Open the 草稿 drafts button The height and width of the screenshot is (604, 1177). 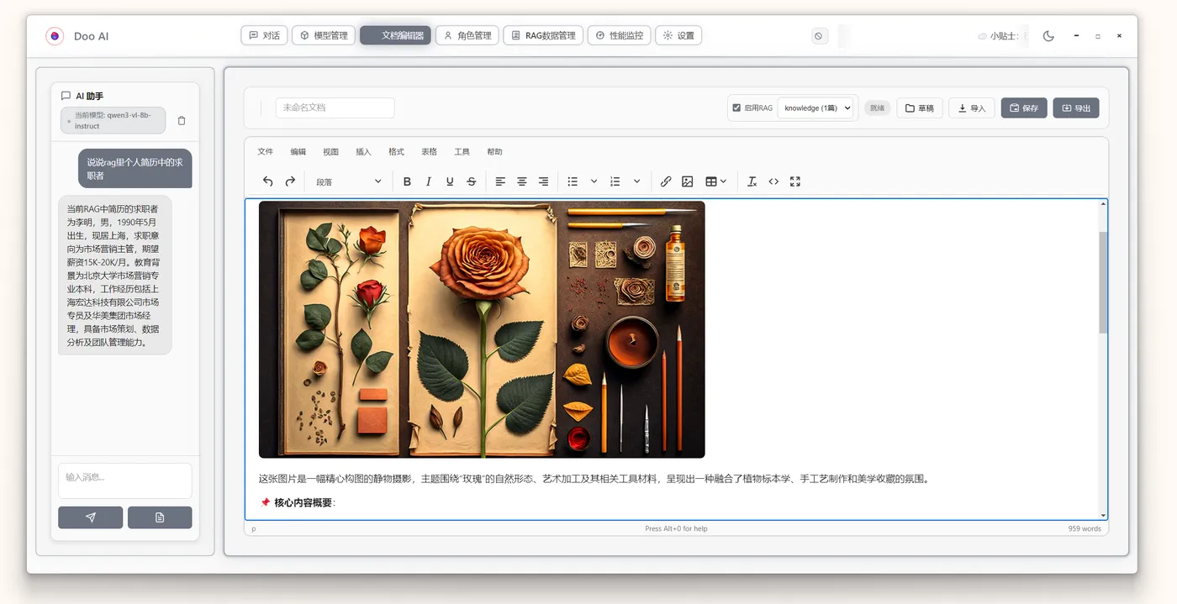(x=919, y=108)
